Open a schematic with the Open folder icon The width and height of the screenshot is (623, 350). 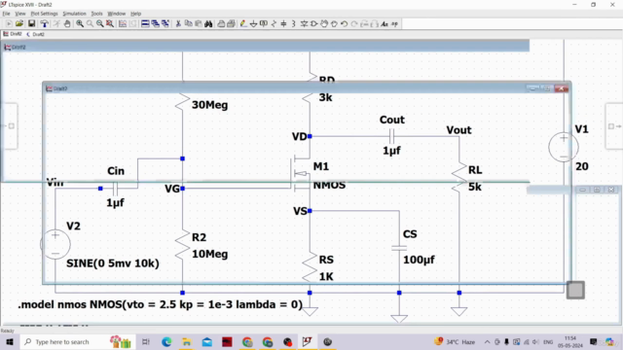(x=19, y=23)
